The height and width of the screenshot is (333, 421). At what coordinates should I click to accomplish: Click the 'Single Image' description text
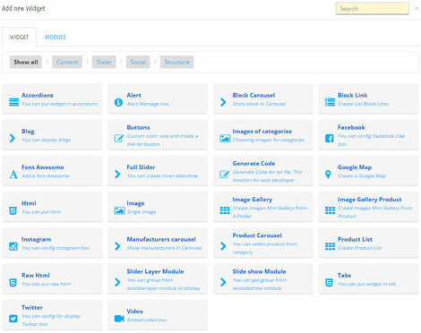coord(142,212)
